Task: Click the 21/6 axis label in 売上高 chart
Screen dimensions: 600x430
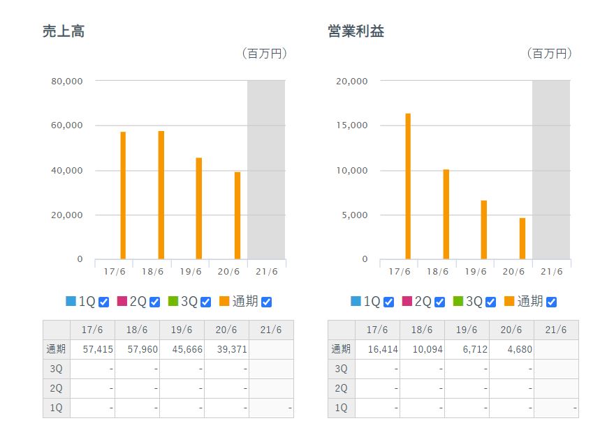Action: (267, 272)
